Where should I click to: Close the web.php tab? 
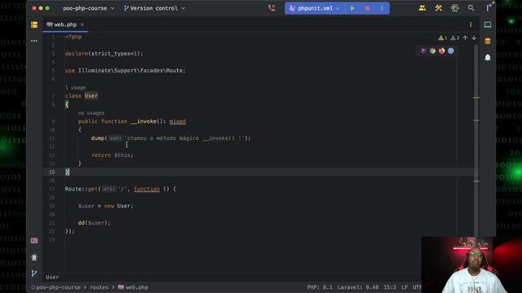[82, 24]
